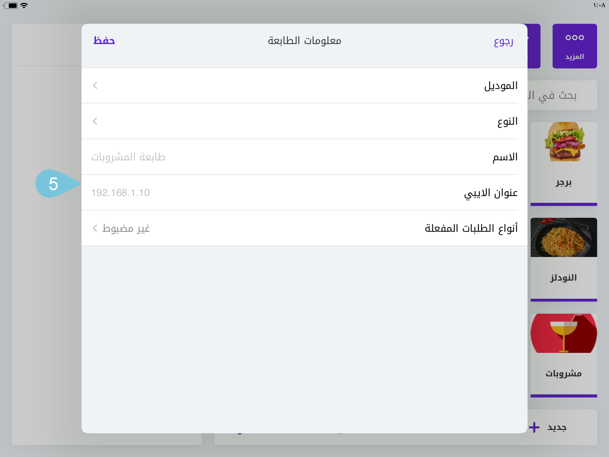Screen dimensions: 609x457
Task: Tap the plus icon beside جديد
Action: [534, 427]
